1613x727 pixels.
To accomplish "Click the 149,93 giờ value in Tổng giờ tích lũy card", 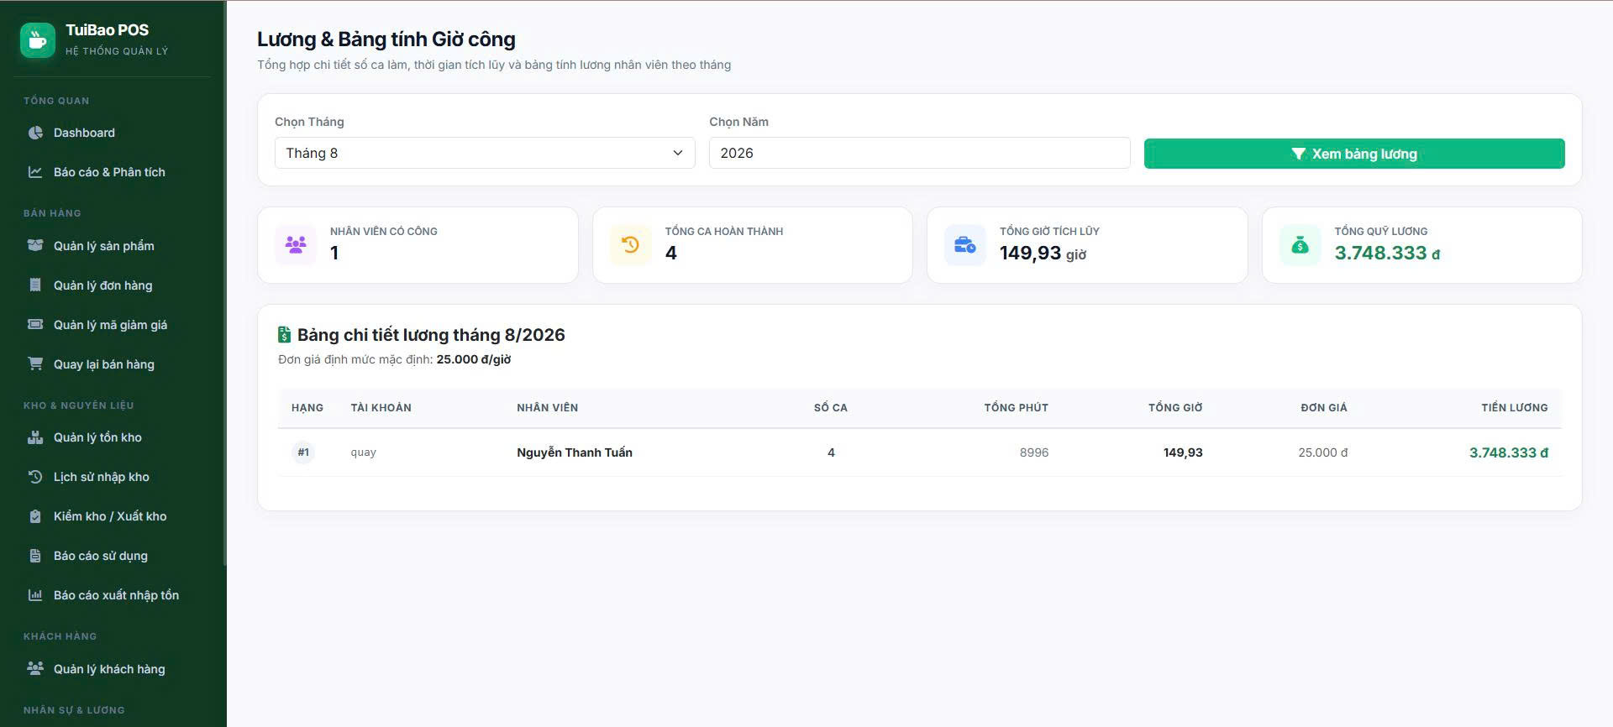I will point(1043,253).
